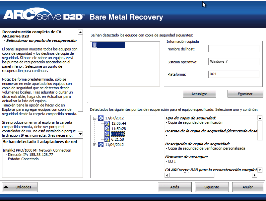Screen dimensions: 266x201
Task: Click the 'Bare Metal Recovery' title text
Action: tap(126, 17)
